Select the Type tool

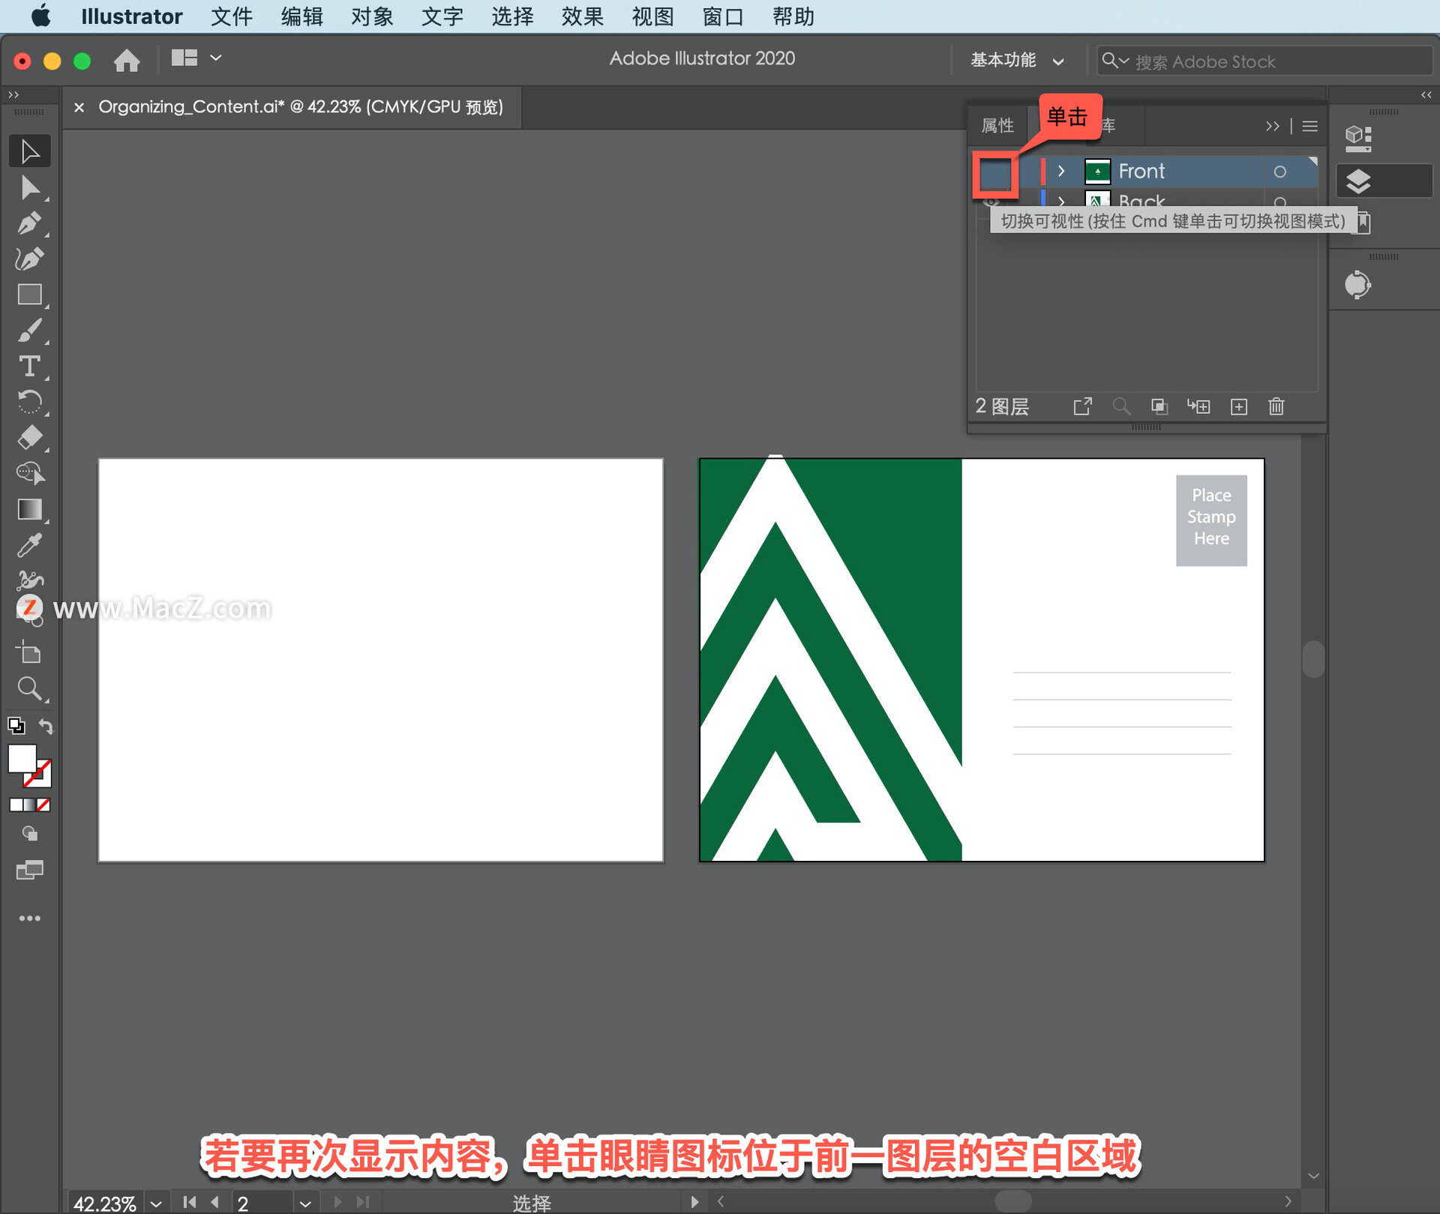tap(29, 367)
